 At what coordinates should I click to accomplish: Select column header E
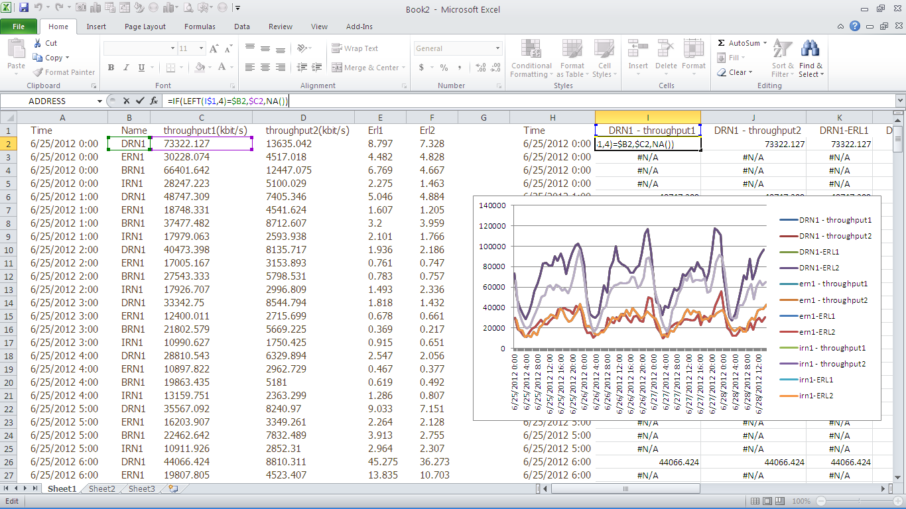381,117
